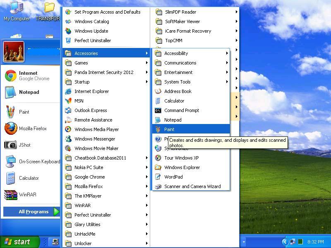Open Address Book in Accessories
This screenshot has height=248, width=331.
tap(191, 91)
